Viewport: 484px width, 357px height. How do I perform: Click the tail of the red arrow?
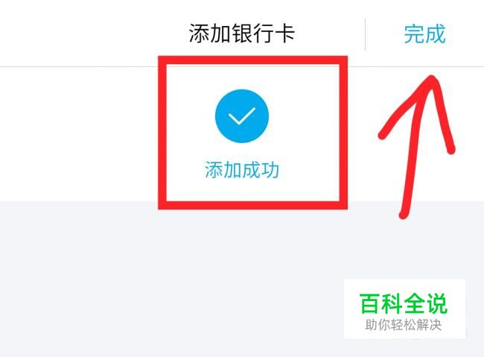coord(404,214)
